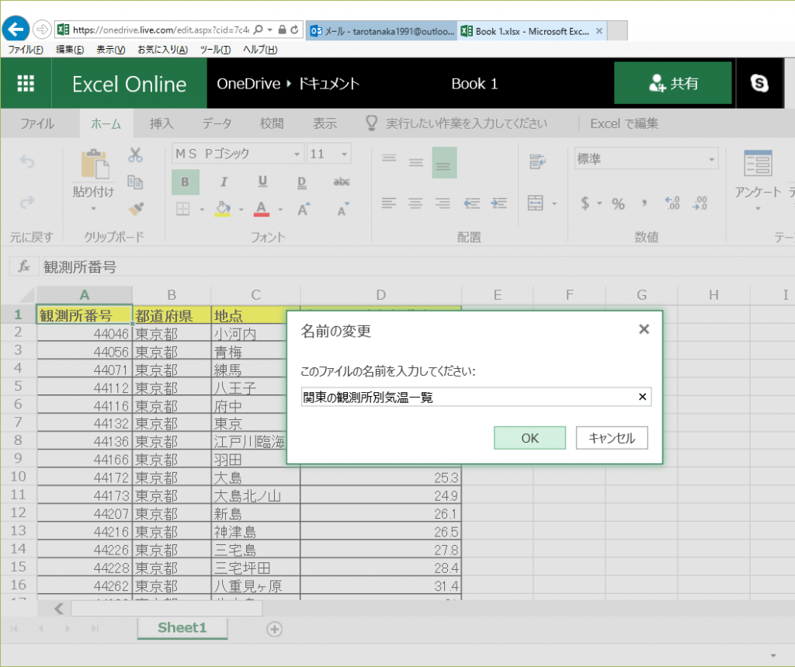Viewport: 795px width, 667px height.
Task: Click the Cut scissors icon
Action: click(x=135, y=155)
